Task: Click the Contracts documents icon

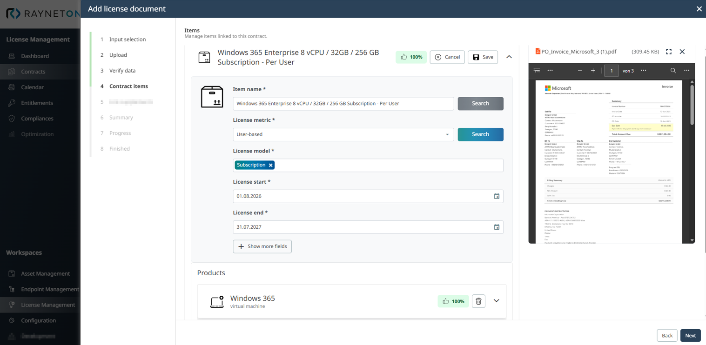Action: click(12, 72)
